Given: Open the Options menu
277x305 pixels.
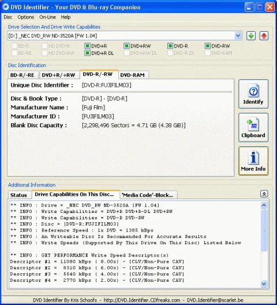Looking at the screenshot, I should coord(26,17).
